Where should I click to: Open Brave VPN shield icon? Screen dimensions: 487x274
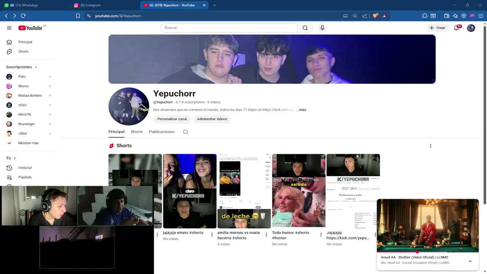pyautogui.click(x=463, y=16)
